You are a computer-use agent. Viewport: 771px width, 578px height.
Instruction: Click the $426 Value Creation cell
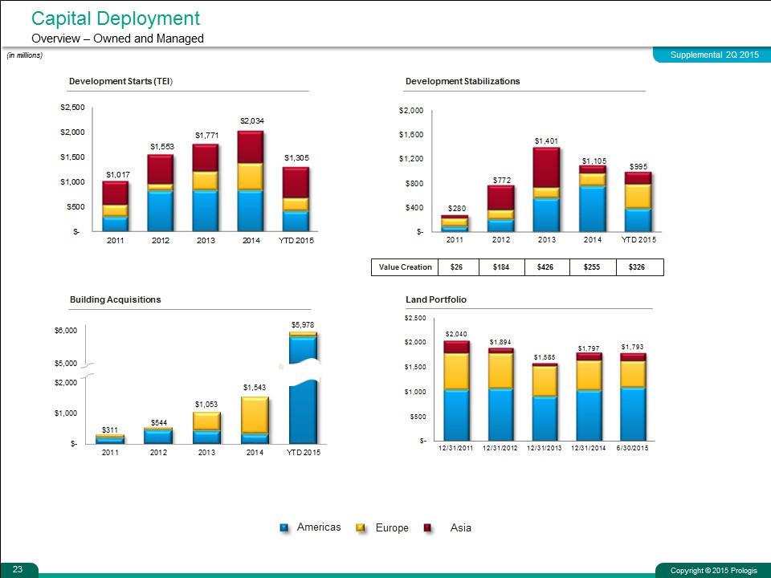547,267
